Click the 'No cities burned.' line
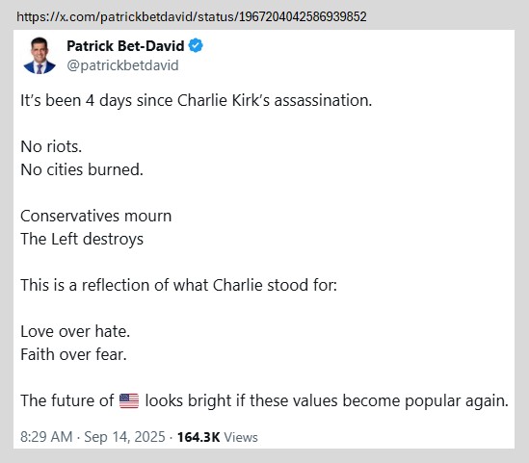This screenshot has width=529, height=463. tap(82, 169)
